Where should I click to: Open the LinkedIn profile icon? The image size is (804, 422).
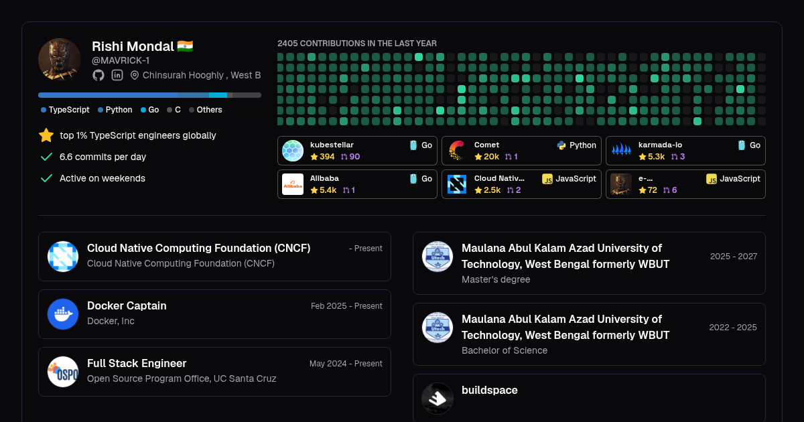point(117,75)
